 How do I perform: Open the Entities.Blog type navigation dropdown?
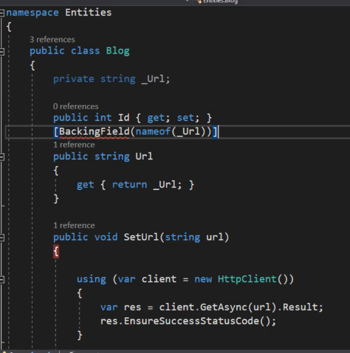pos(217,2)
